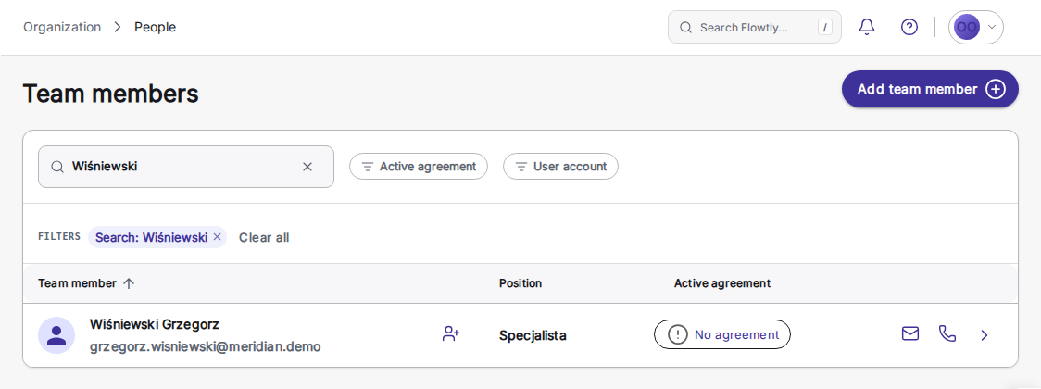Viewport: 1041px width, 389px height.
Task: Click the Search Flowtly input field
Action: point(754,27)
